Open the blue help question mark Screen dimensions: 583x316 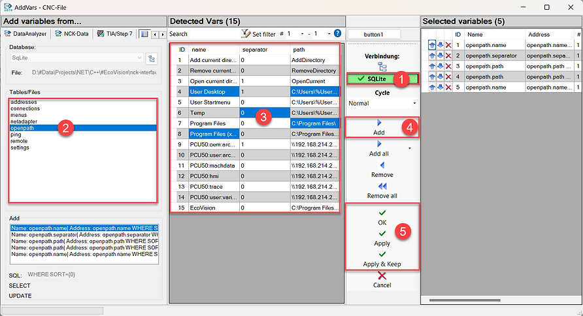coord(338,33)
